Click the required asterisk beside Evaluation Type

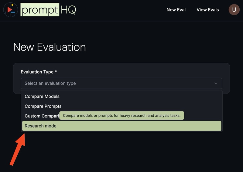56,72
